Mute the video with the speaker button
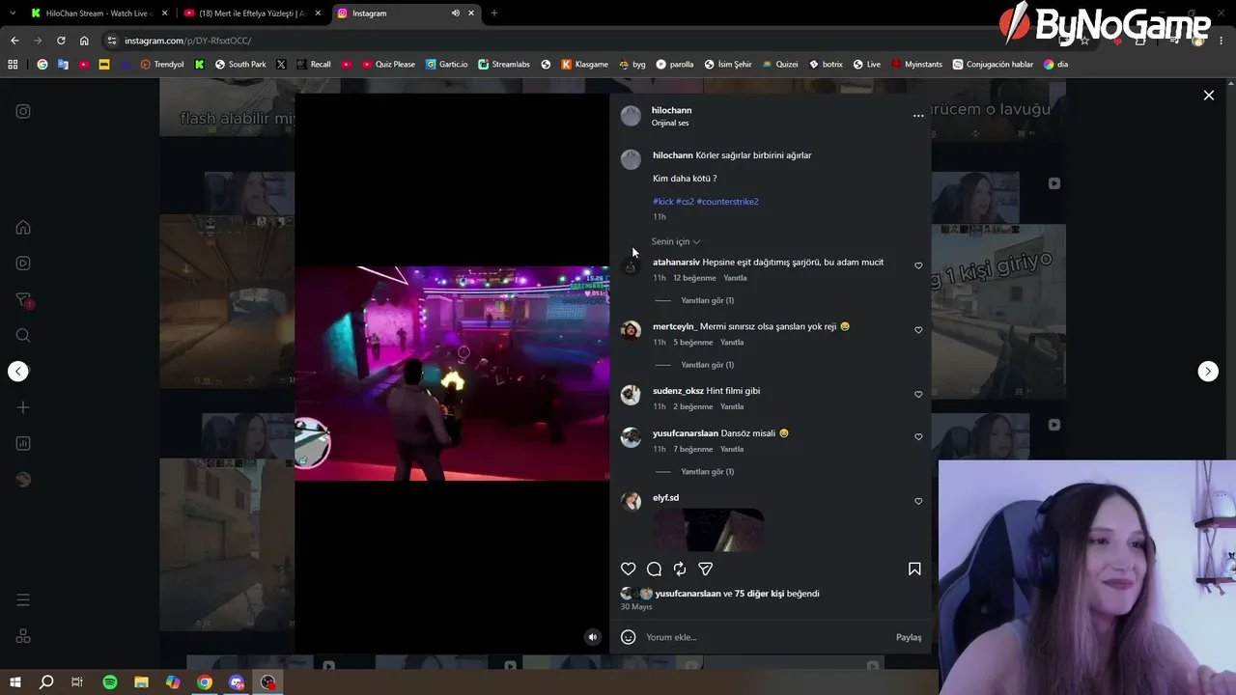Image resolution: width=1236 pixels, height=695 pixels. (x=593, y=637)
